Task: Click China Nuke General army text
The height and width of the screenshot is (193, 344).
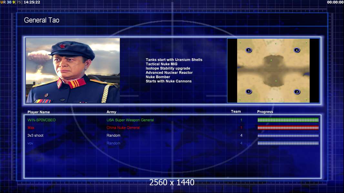Action: pos(123,128)
